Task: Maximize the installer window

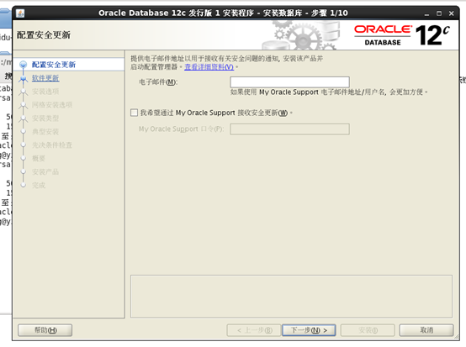Action: point(439,13)
